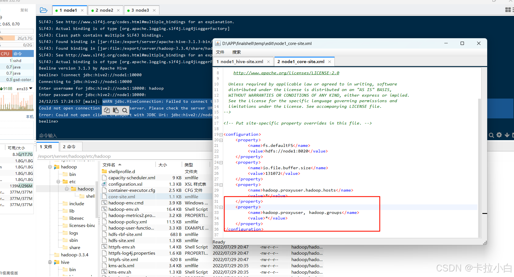Image resolution: width=514 pixels, height=277 pixels.
Task: Collapse the property fold on line 20
Action: [x=221, y=140]
